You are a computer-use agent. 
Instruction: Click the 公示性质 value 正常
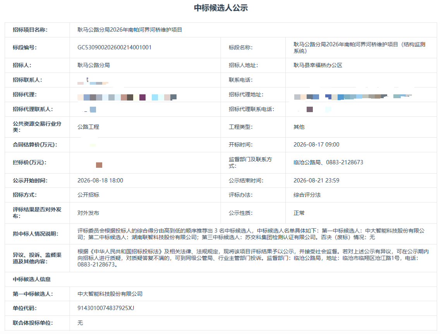tap(299, 213)
